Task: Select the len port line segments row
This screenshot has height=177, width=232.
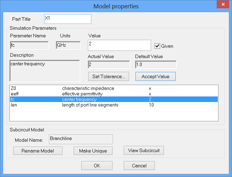Action: (114, 105)
